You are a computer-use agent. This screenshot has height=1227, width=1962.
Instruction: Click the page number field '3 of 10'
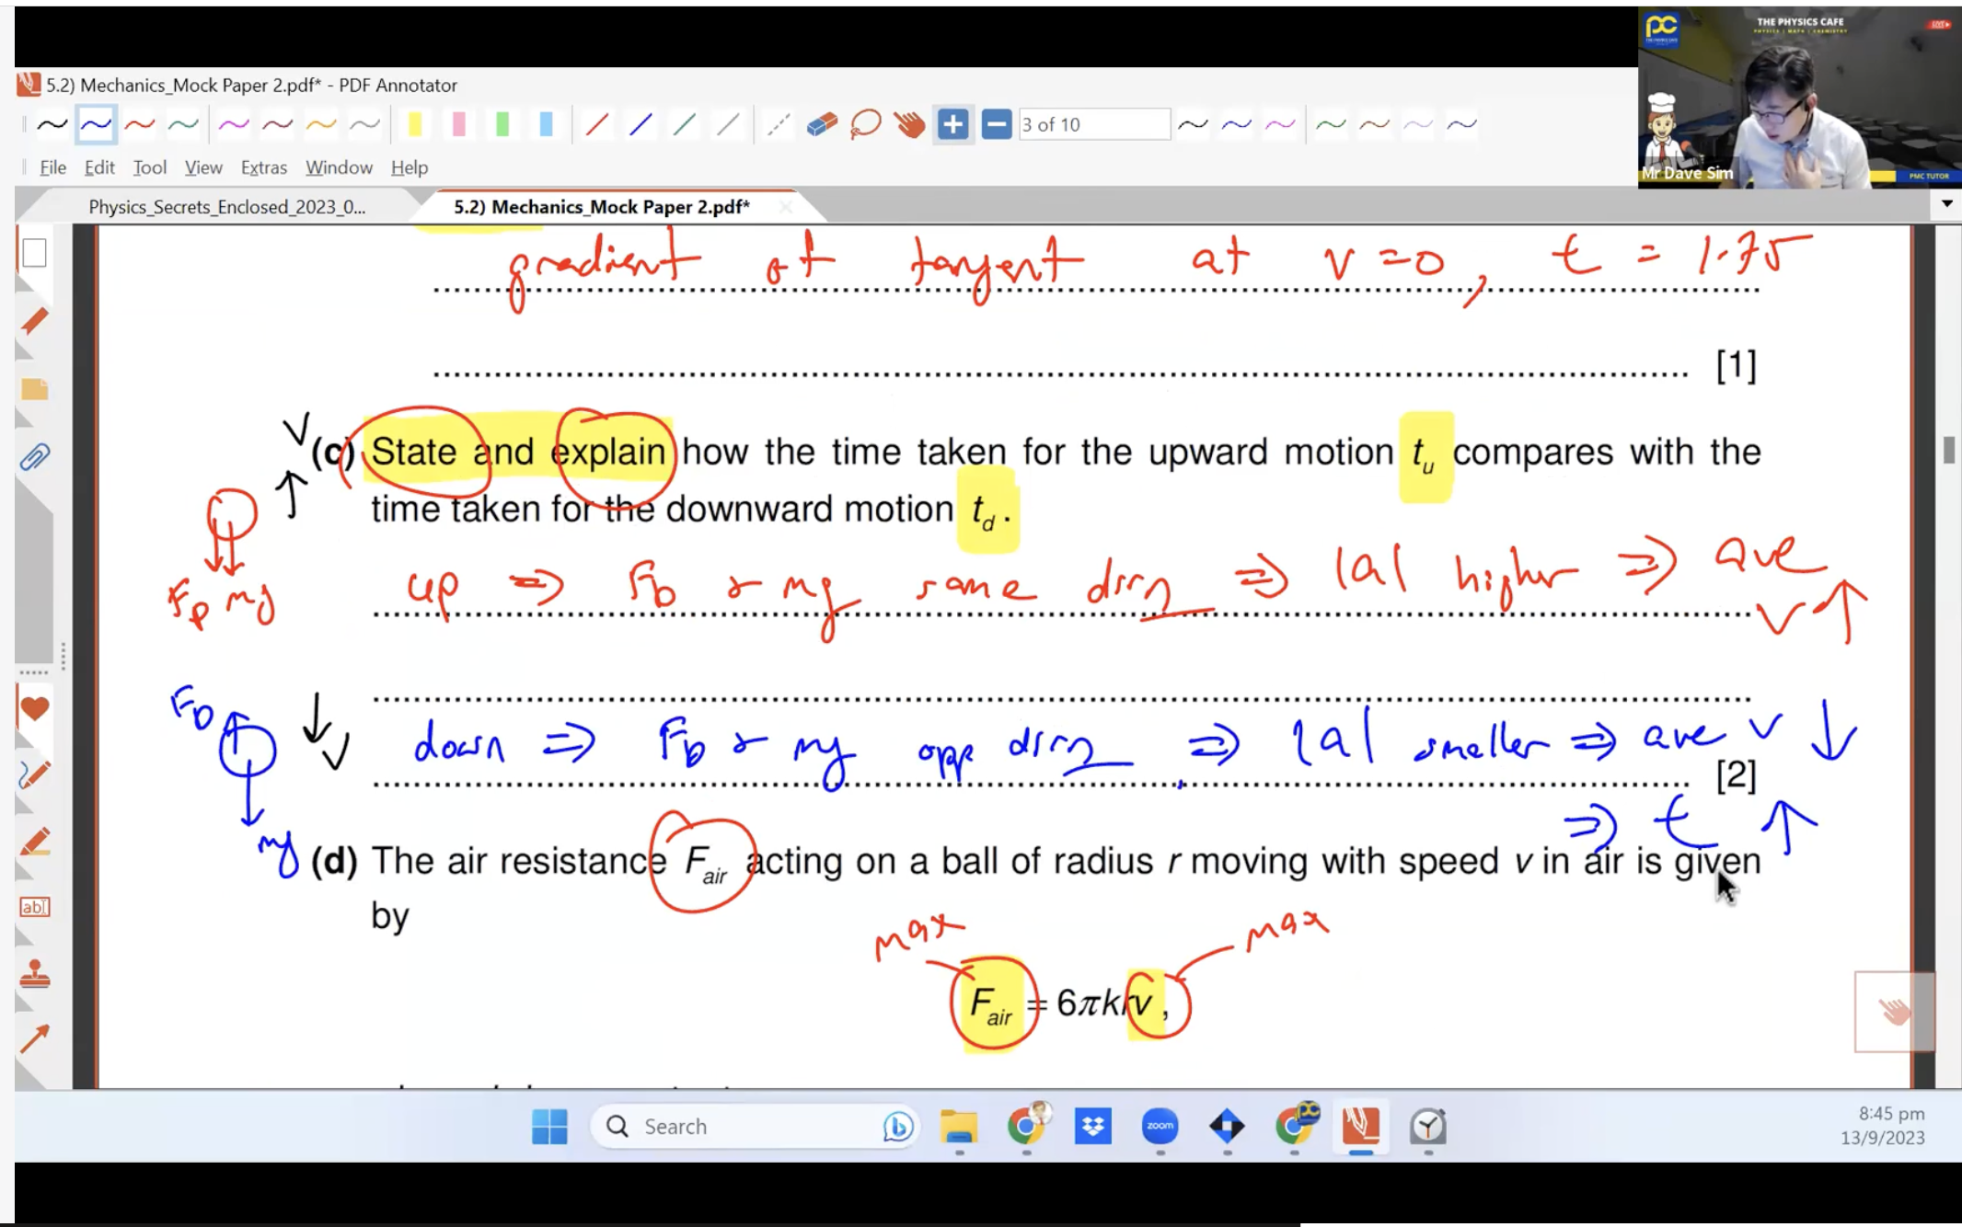(x=1093, y=124)
